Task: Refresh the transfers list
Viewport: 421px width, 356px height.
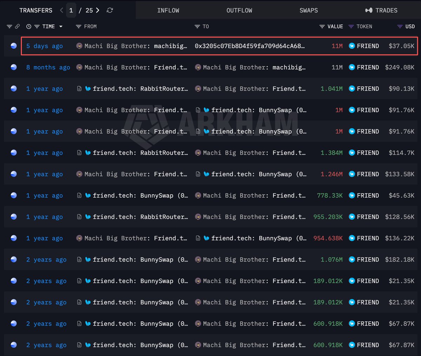Action: click(110, 10)
